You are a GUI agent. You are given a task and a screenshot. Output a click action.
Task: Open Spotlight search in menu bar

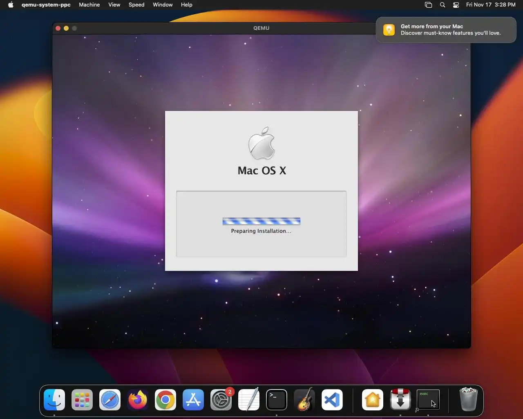pyautogui.click(x=443, y=5)
